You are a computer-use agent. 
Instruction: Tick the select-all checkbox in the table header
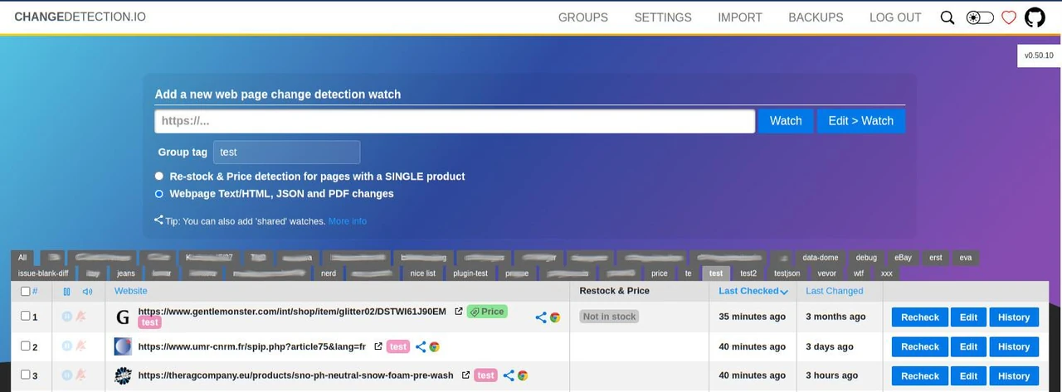coord(26,291)
